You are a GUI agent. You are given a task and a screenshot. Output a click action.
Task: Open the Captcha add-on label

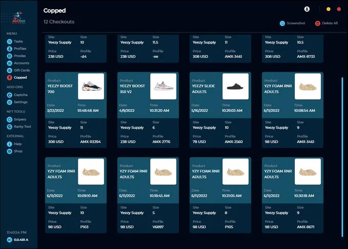(x=20, y=95)
